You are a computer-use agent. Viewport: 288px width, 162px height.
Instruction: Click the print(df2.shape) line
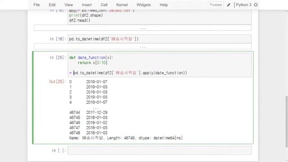pos(86,15)
